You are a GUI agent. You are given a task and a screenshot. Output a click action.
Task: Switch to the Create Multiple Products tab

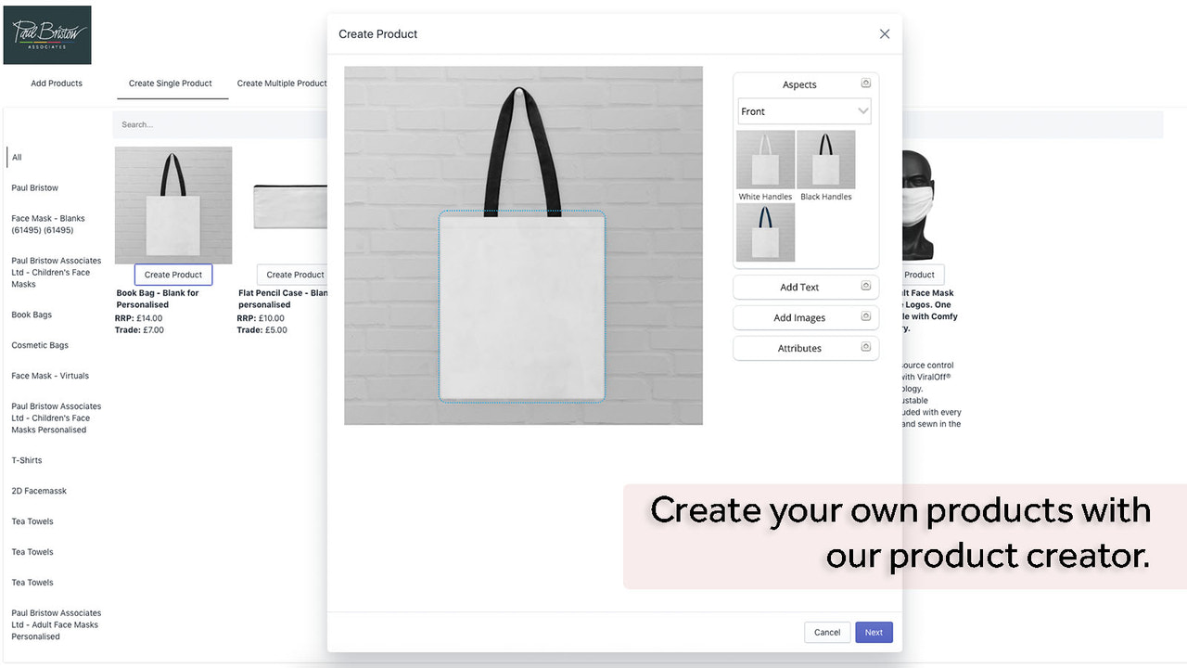coord(281,83)
